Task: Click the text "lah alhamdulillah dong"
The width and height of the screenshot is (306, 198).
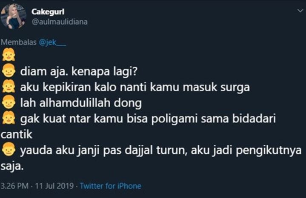Action: tap(81, 103)
